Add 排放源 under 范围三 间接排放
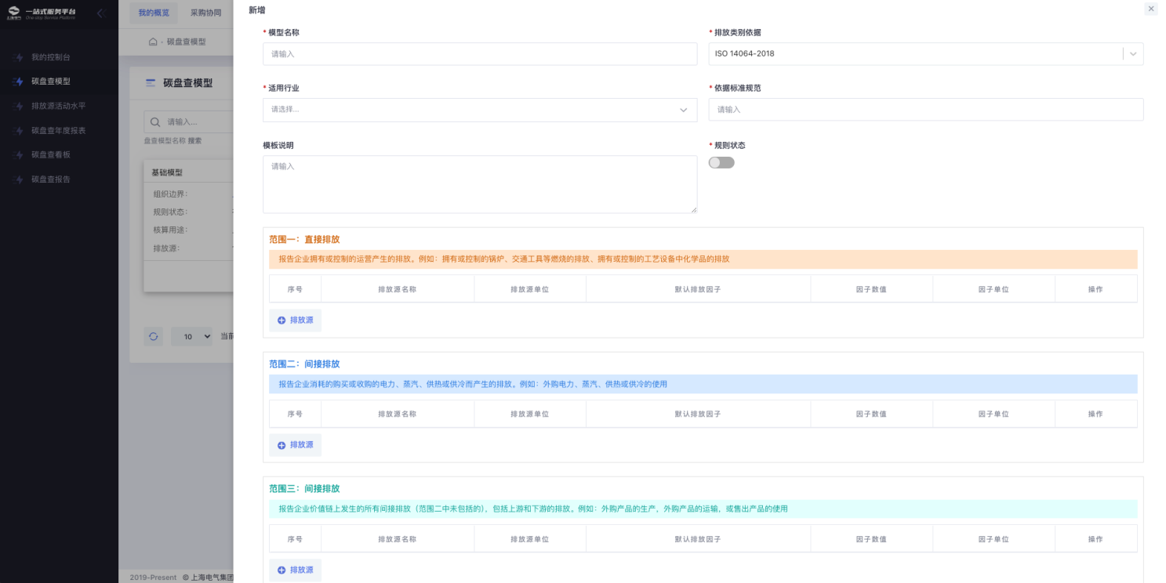1166x583 pixels. pos(295,570)
